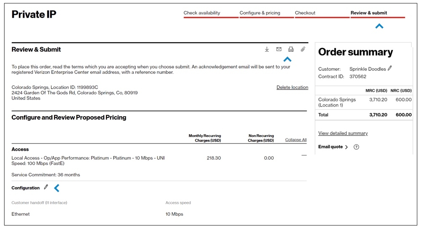Viewport: 421px width, 229px height.
Task: Click the Delete location link
Action: click(x=292, y=88)
